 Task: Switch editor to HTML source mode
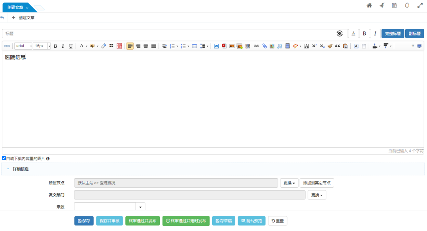click(8, 46)
